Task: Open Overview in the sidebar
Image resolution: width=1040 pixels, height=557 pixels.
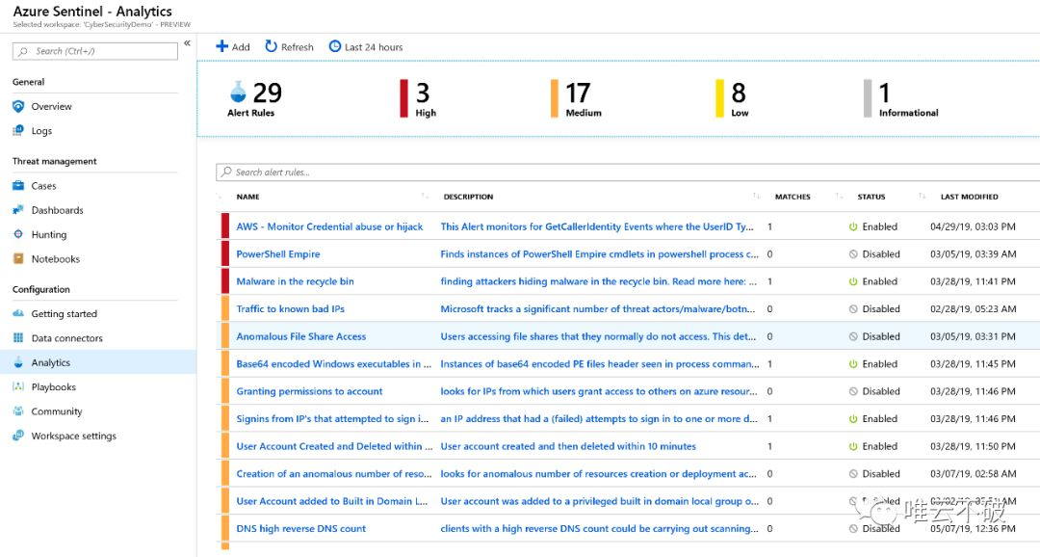Action: (x=51, y=106)
